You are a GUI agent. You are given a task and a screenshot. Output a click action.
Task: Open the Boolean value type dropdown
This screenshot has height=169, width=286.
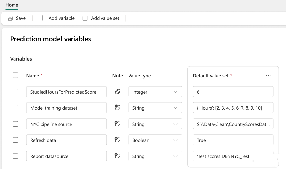click(x=155, y=140)
